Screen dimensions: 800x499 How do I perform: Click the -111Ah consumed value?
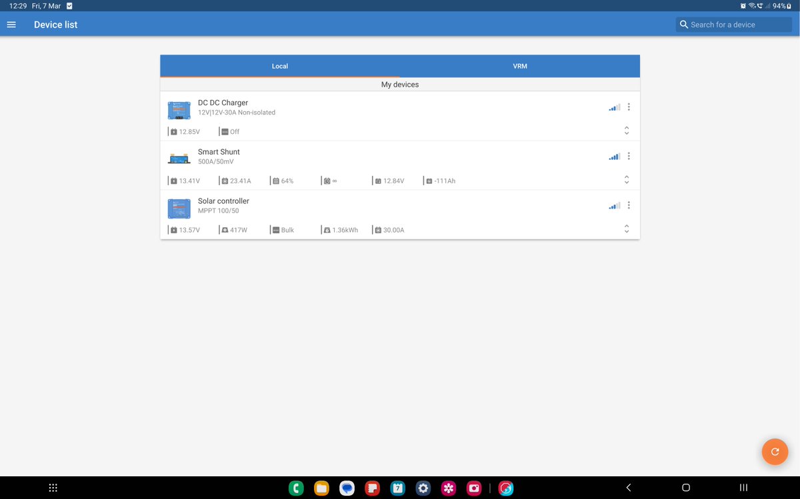pyautogui.click(x=445, y=181)
